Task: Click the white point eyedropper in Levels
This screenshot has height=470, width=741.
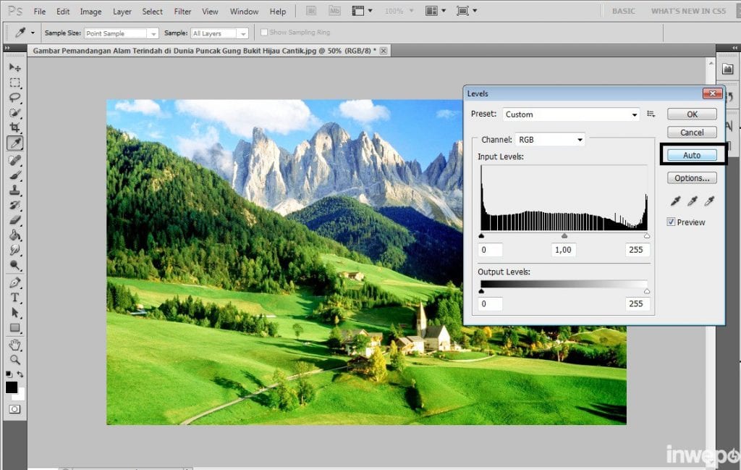Action: pos(710,201)
